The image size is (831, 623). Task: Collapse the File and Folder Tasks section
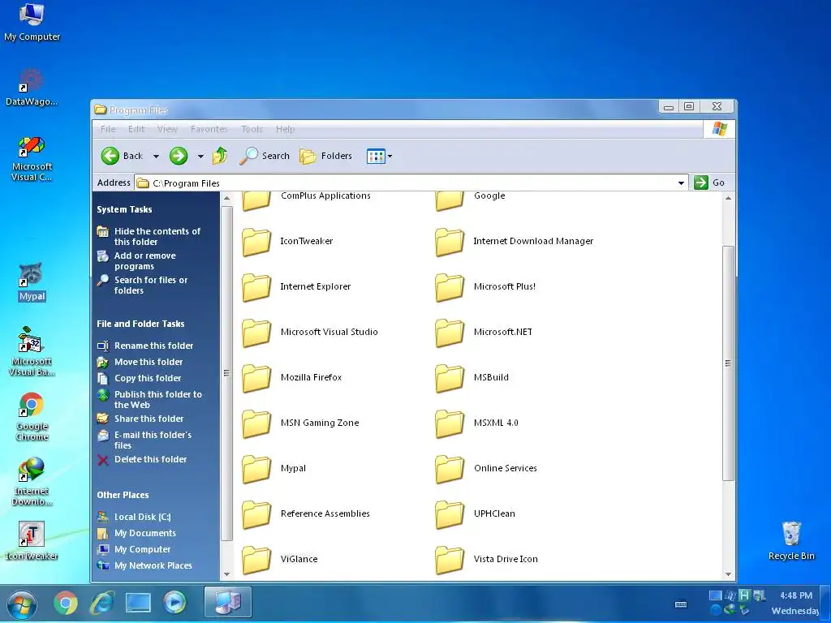coord(140,324)
